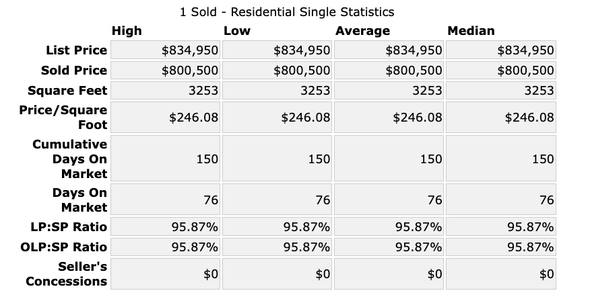This screenshot has width=590, height=301.
Task: Click the High Seller's Concessions value
Action: click(x=210, y=273)
